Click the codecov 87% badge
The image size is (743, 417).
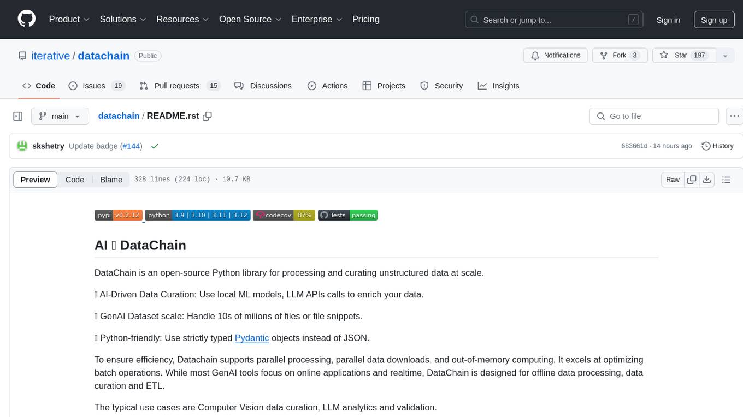(284, 215)
